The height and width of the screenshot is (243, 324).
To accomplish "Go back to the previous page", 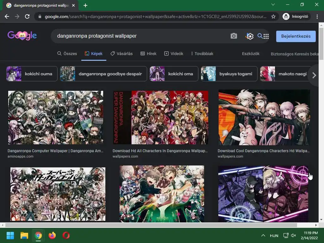I will pos(7,16).
